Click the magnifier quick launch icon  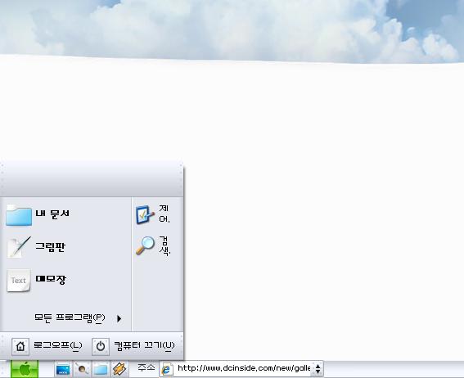pyautogui.click(x=82, y=369)
